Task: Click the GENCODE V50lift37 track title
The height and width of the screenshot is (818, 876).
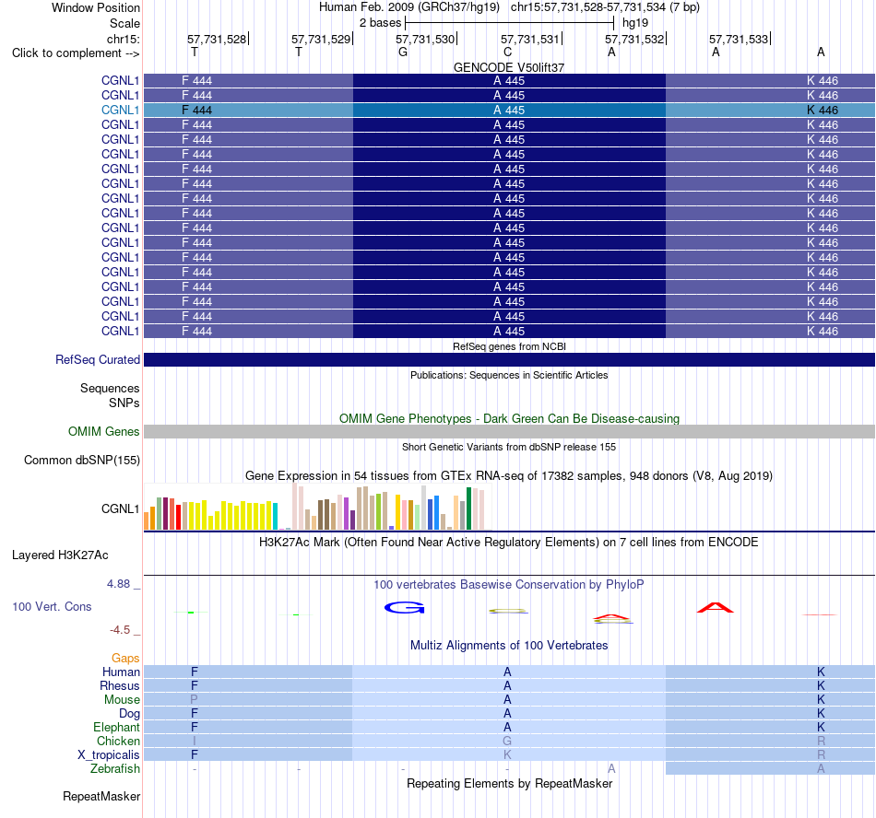Action: [509, 67]
